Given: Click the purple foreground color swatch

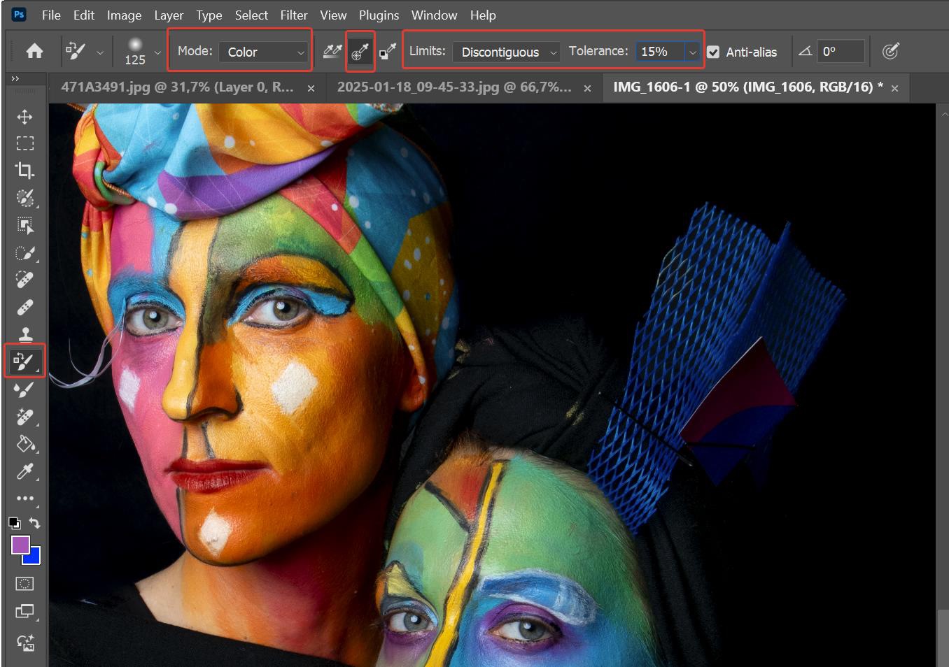Looking at the screenshot, I should tap(20, 545).
